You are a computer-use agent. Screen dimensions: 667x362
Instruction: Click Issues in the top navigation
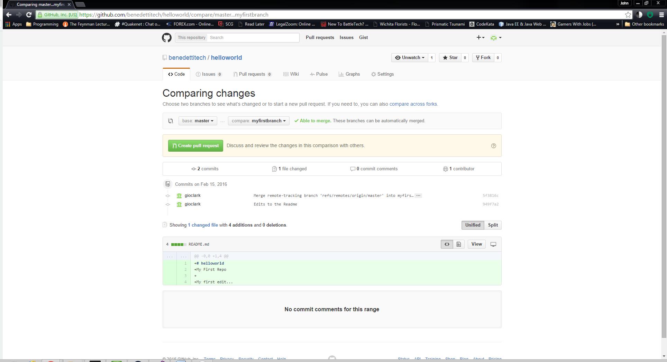coord(346,38)
